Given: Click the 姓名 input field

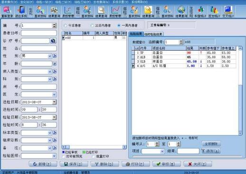Looking at the screenshot, I should pos(39,48).
